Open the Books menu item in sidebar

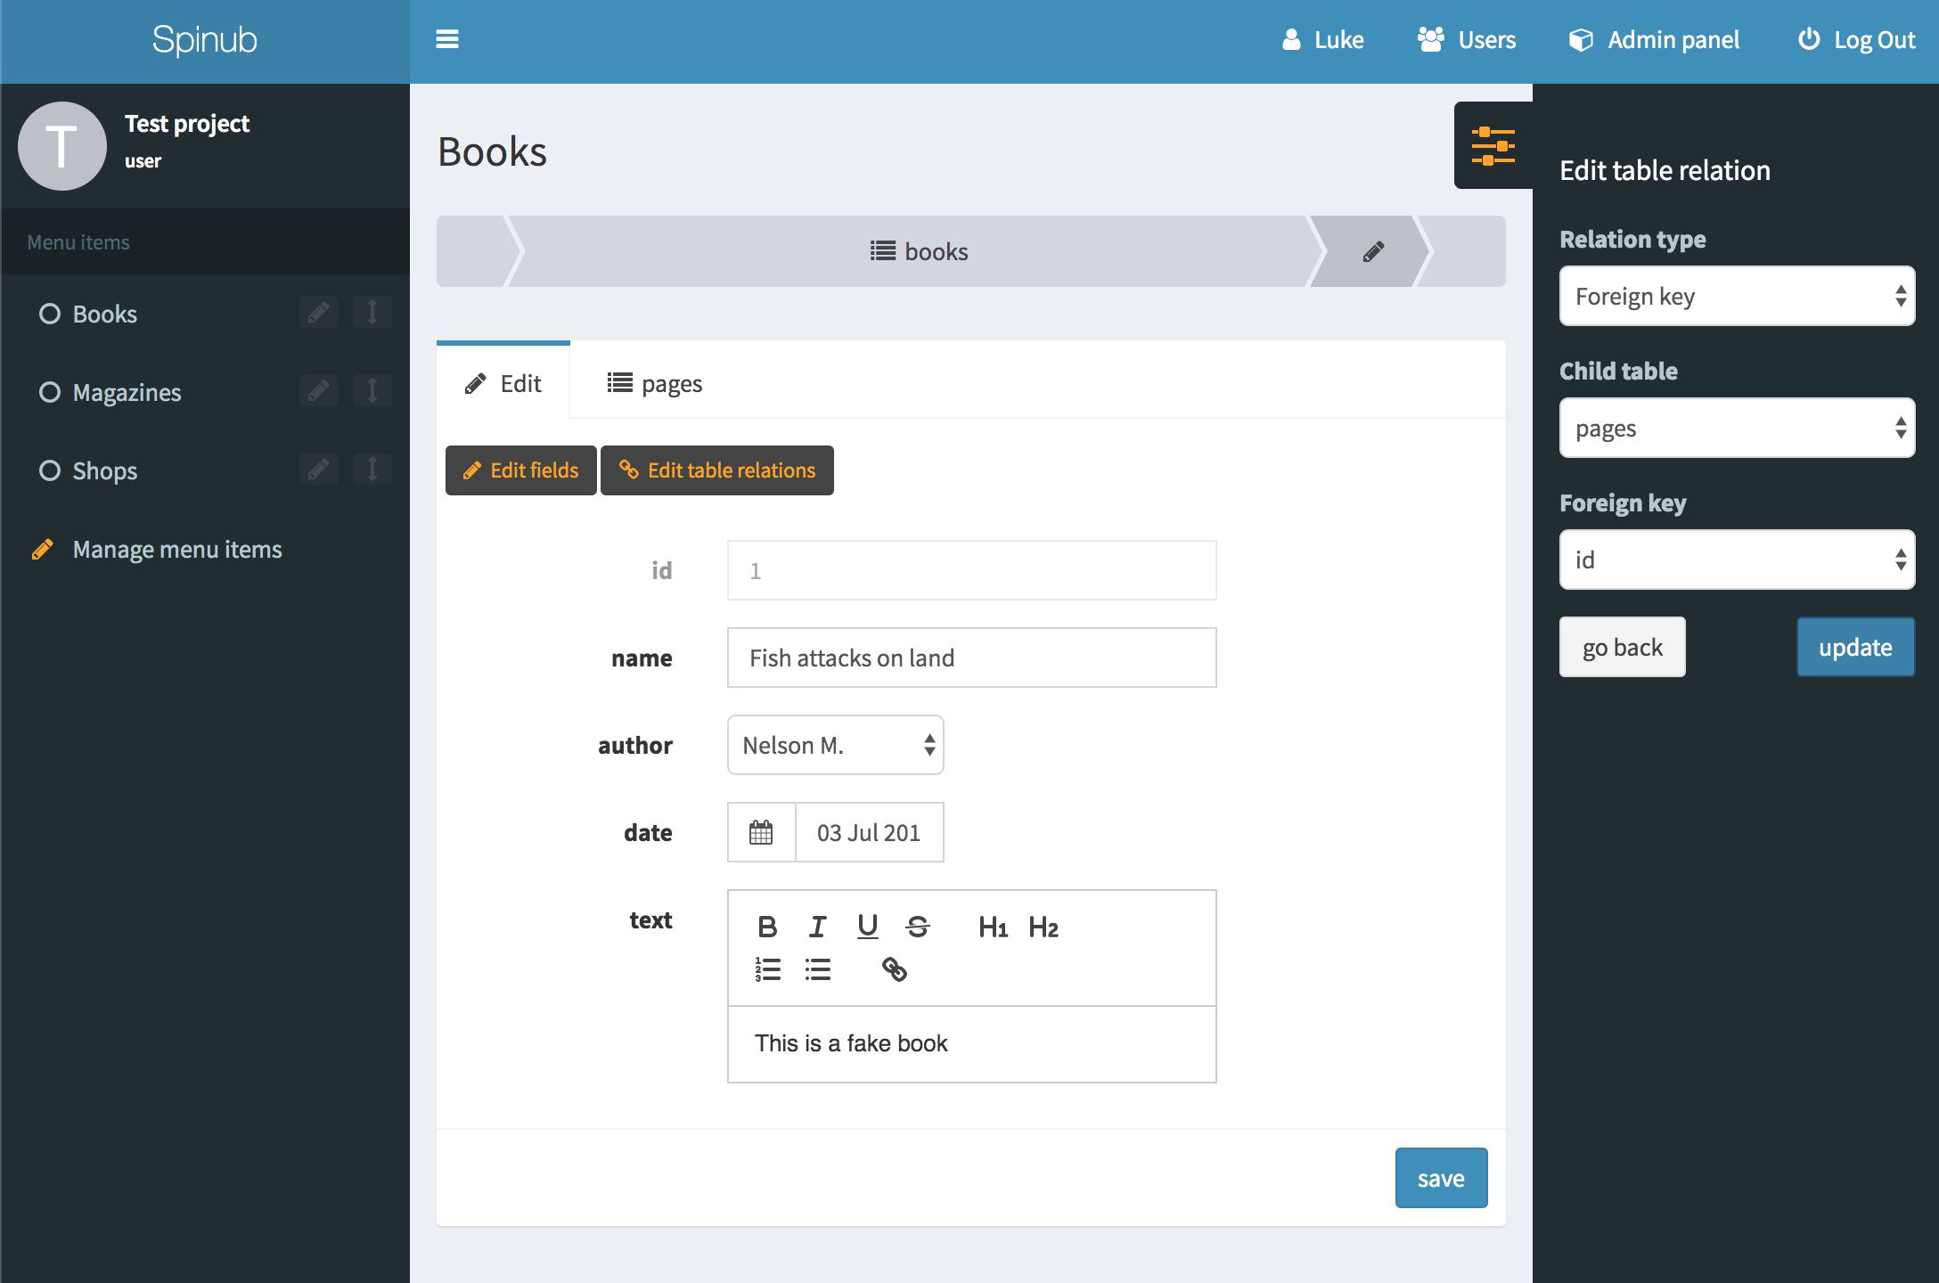(x=104, y=314)
